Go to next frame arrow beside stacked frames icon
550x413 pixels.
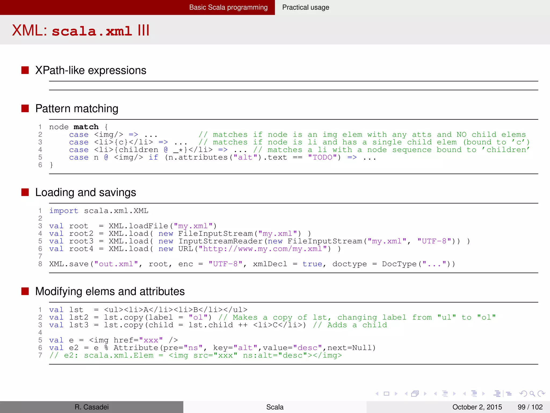(x=425, y=394)
